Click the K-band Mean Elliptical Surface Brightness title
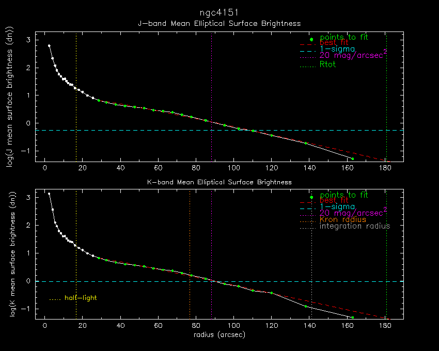 point(219,182)
